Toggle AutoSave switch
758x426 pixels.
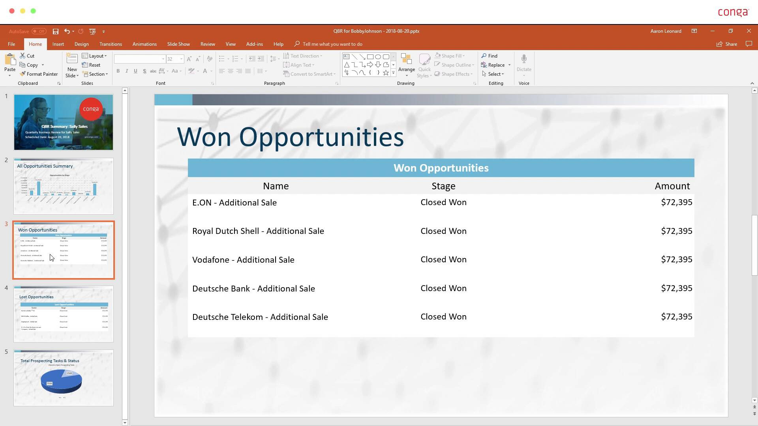click(39, 31)
